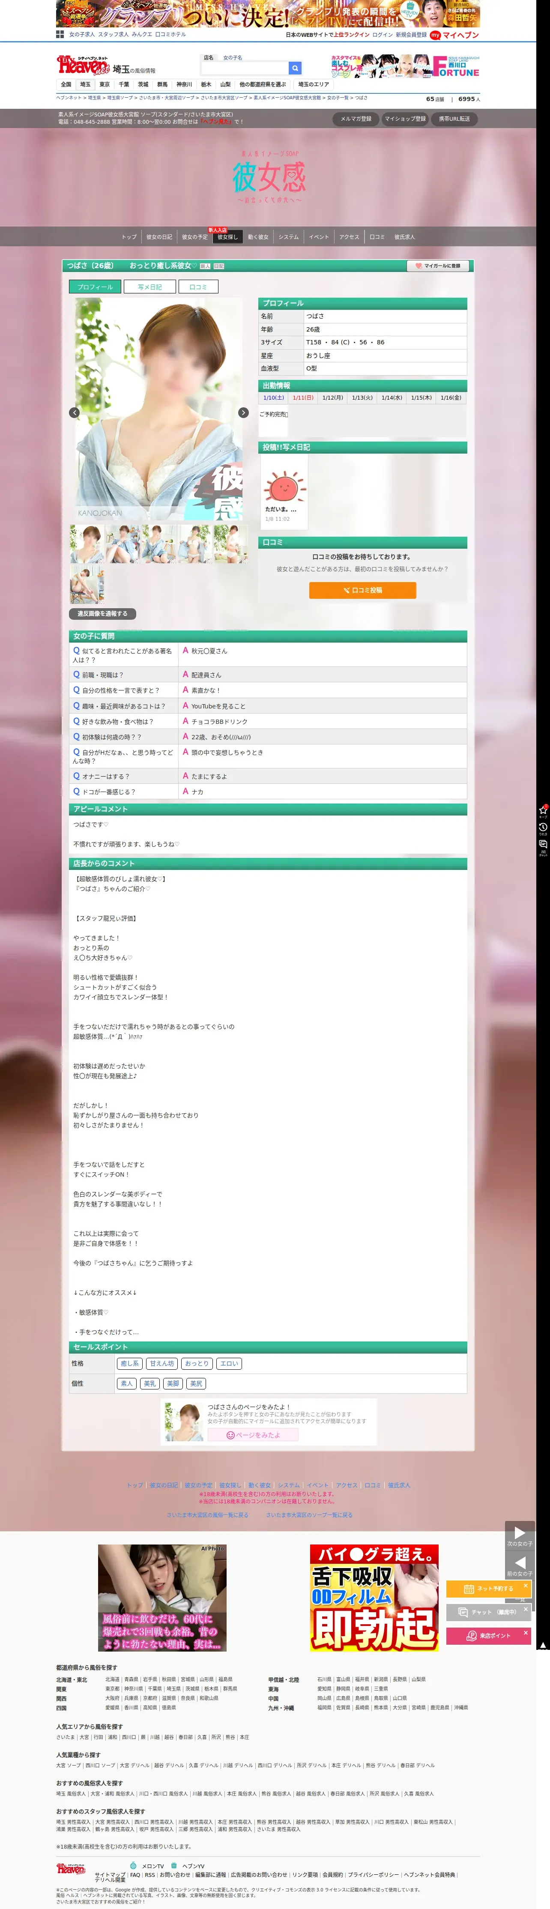Select the 1/11(日) schedule date

[x=303, y=398]
